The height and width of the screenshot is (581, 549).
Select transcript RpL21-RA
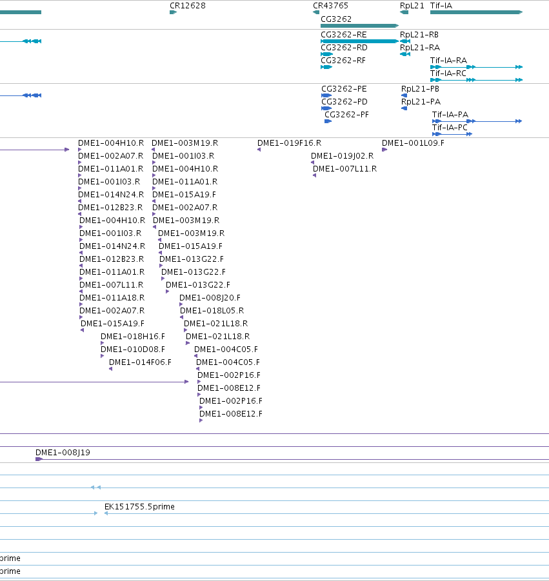pos(404,54)
